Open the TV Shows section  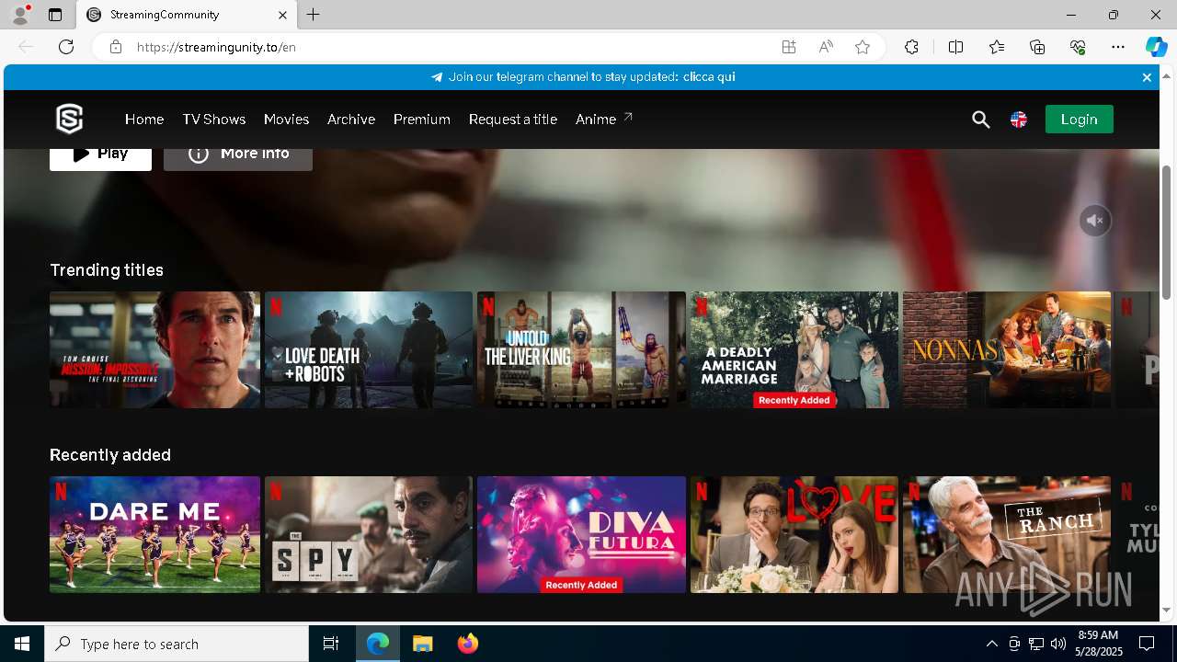pos(214,120)
